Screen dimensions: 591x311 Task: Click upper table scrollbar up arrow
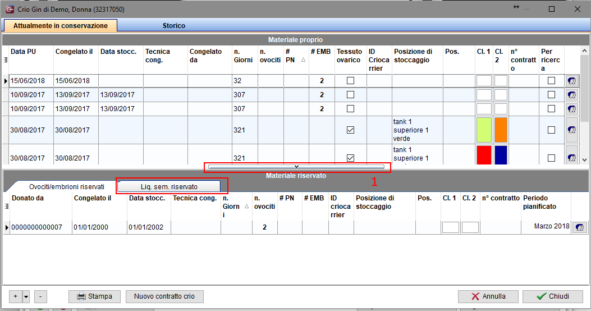click(x=584, y=51)
